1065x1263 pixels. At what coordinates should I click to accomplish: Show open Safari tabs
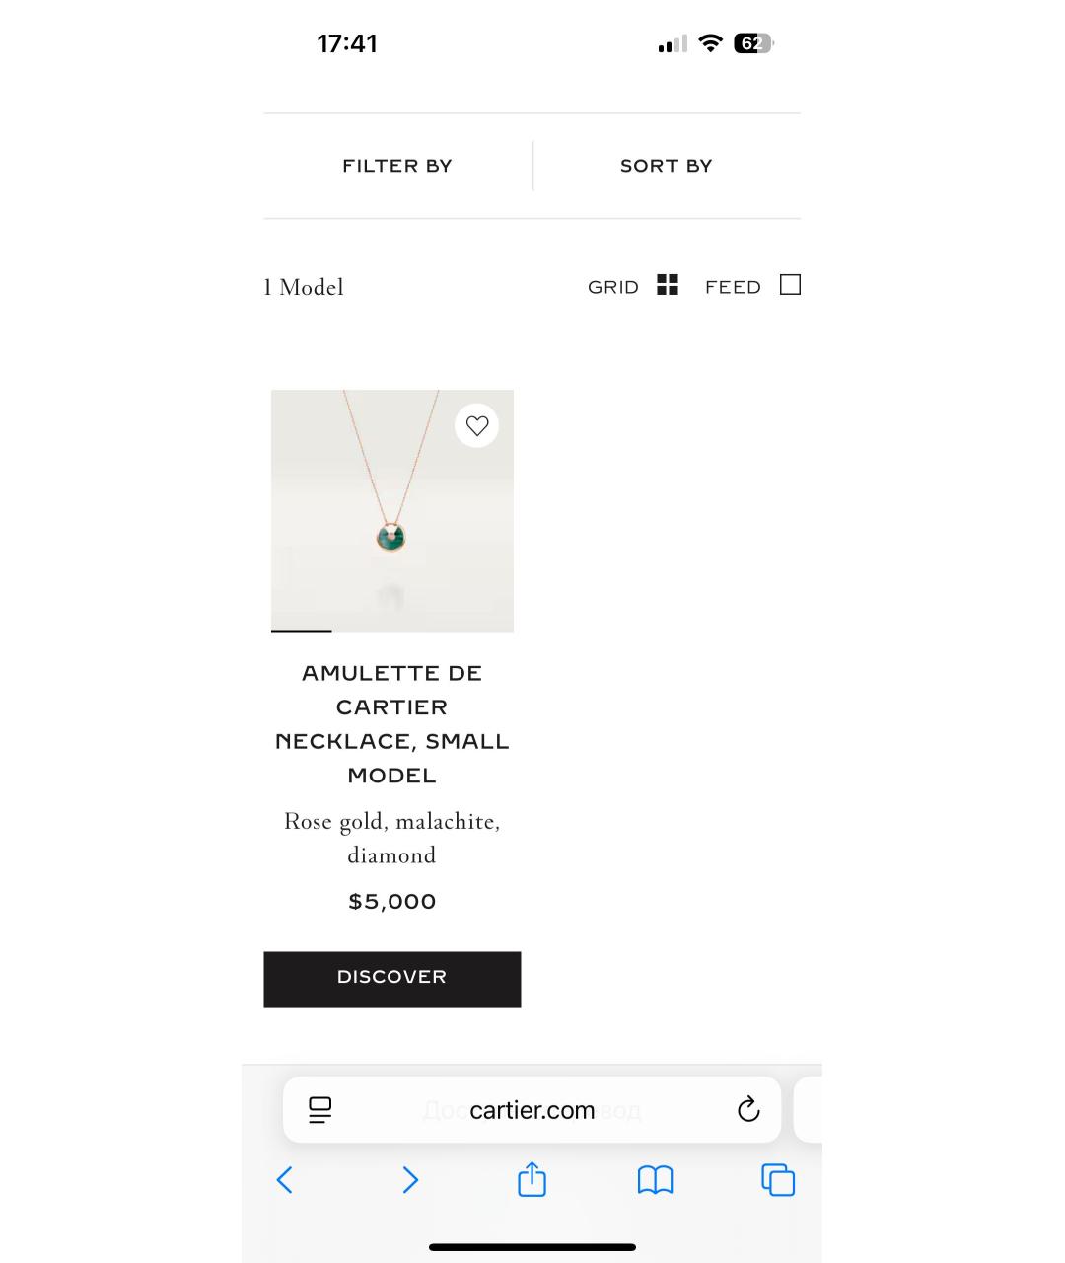point(778,1180)
